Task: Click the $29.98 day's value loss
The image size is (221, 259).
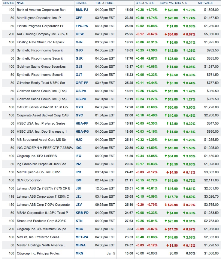Action: pos(171,205)
